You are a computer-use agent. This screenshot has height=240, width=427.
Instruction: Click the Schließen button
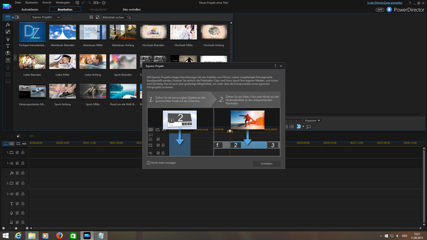point(266,164)
